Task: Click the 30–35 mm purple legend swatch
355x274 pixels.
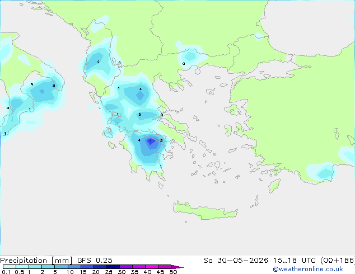Action: pos(125,267)
